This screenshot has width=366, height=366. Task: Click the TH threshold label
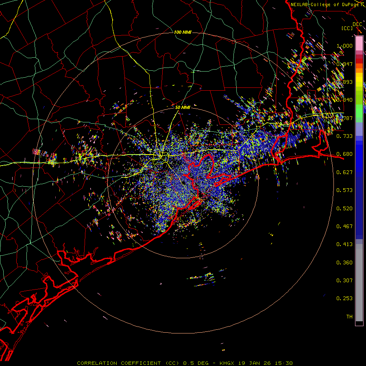(x=349, y=316)
